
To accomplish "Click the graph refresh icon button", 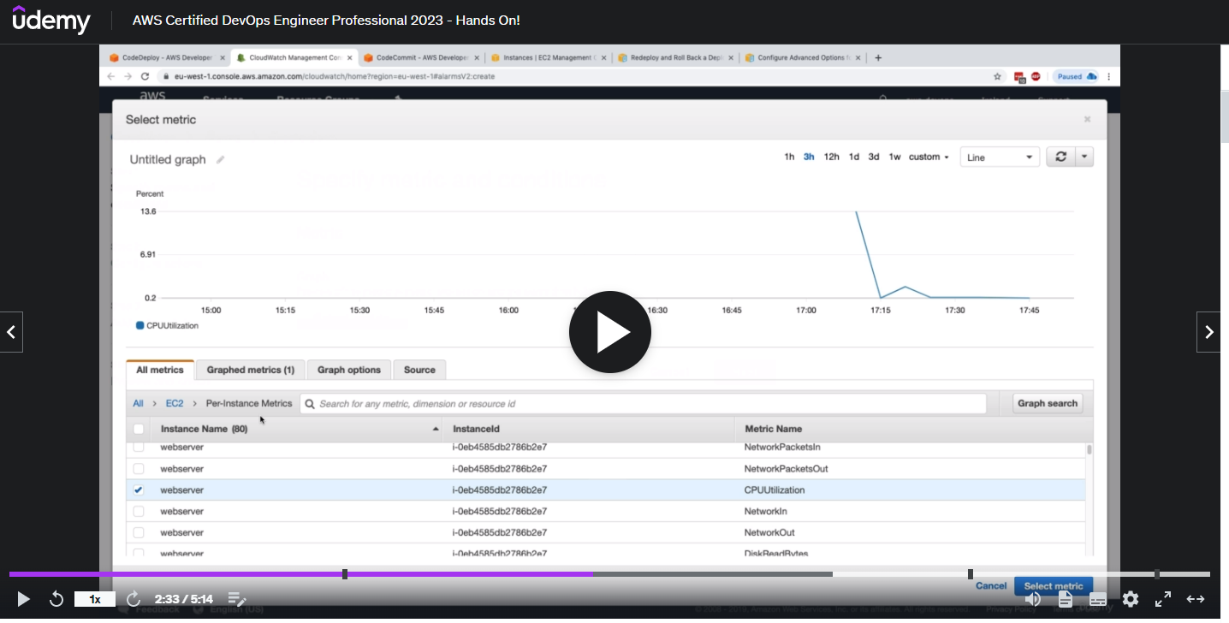I will pos(1060,157).
